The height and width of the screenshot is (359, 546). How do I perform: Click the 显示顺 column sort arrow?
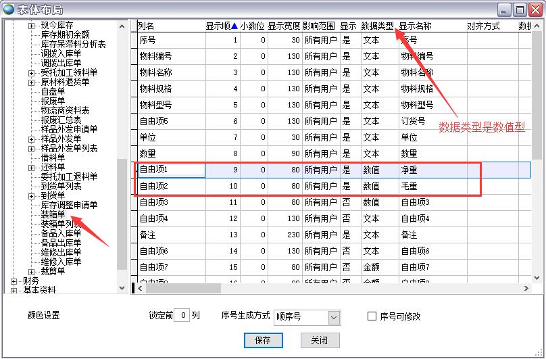point(234,26)
